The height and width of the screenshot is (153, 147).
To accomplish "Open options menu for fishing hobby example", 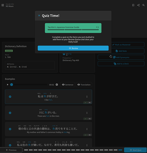I will pyautogui.click(x=87, y=129).
